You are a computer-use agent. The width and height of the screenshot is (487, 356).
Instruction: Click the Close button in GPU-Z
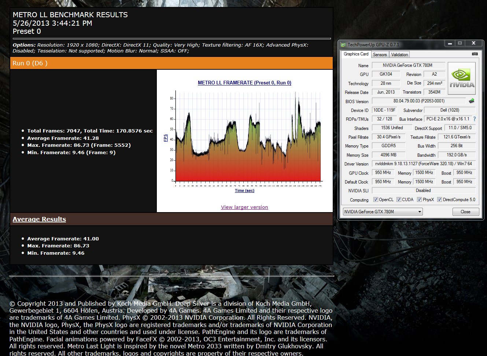coord(465,212)
